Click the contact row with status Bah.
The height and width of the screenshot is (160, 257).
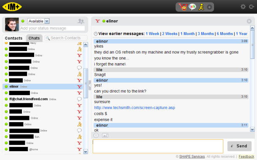[x=43, y=136]
